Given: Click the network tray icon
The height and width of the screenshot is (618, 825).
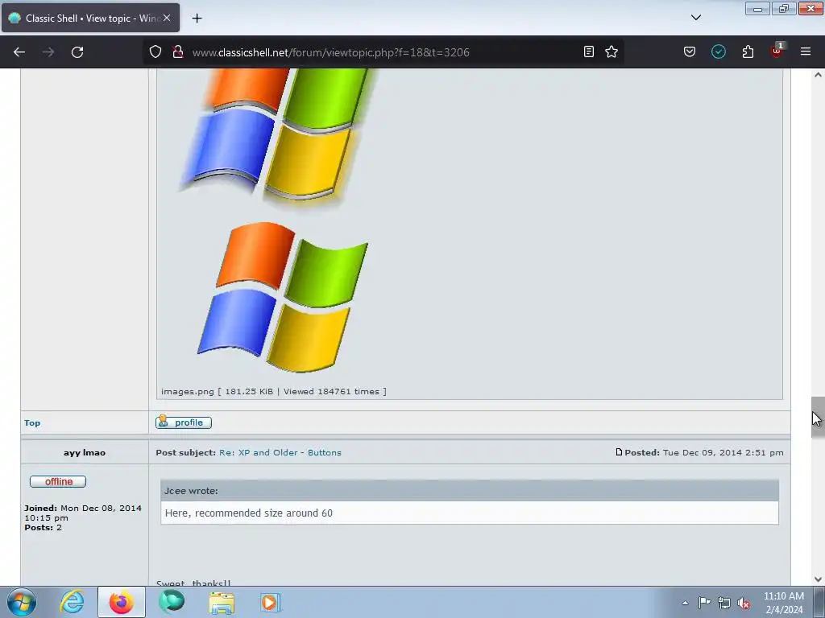Looking at the screenshot, I should pyautogui.click(x=724, y=603).
